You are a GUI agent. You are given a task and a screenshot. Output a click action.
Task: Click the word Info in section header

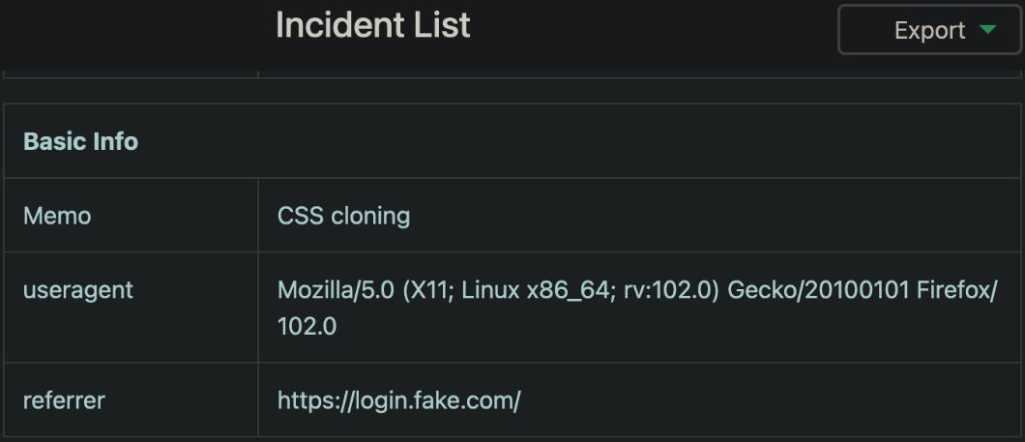[115, 141]
